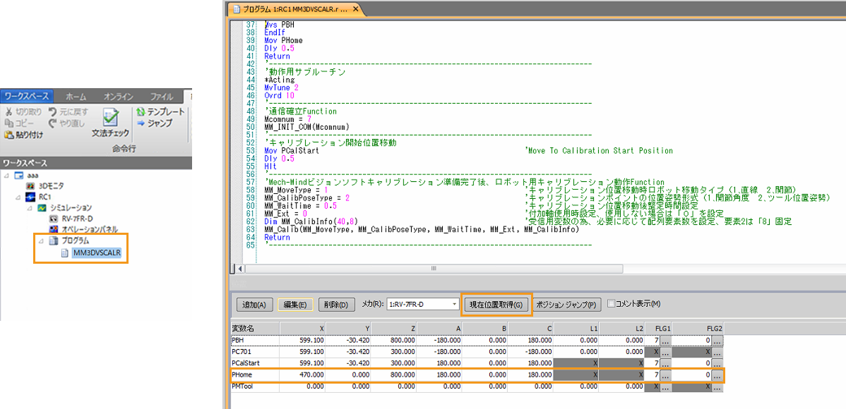Switch to the ホーム ribbon tab
Viewport: 846px width, 409px height.
click(76, 96)
